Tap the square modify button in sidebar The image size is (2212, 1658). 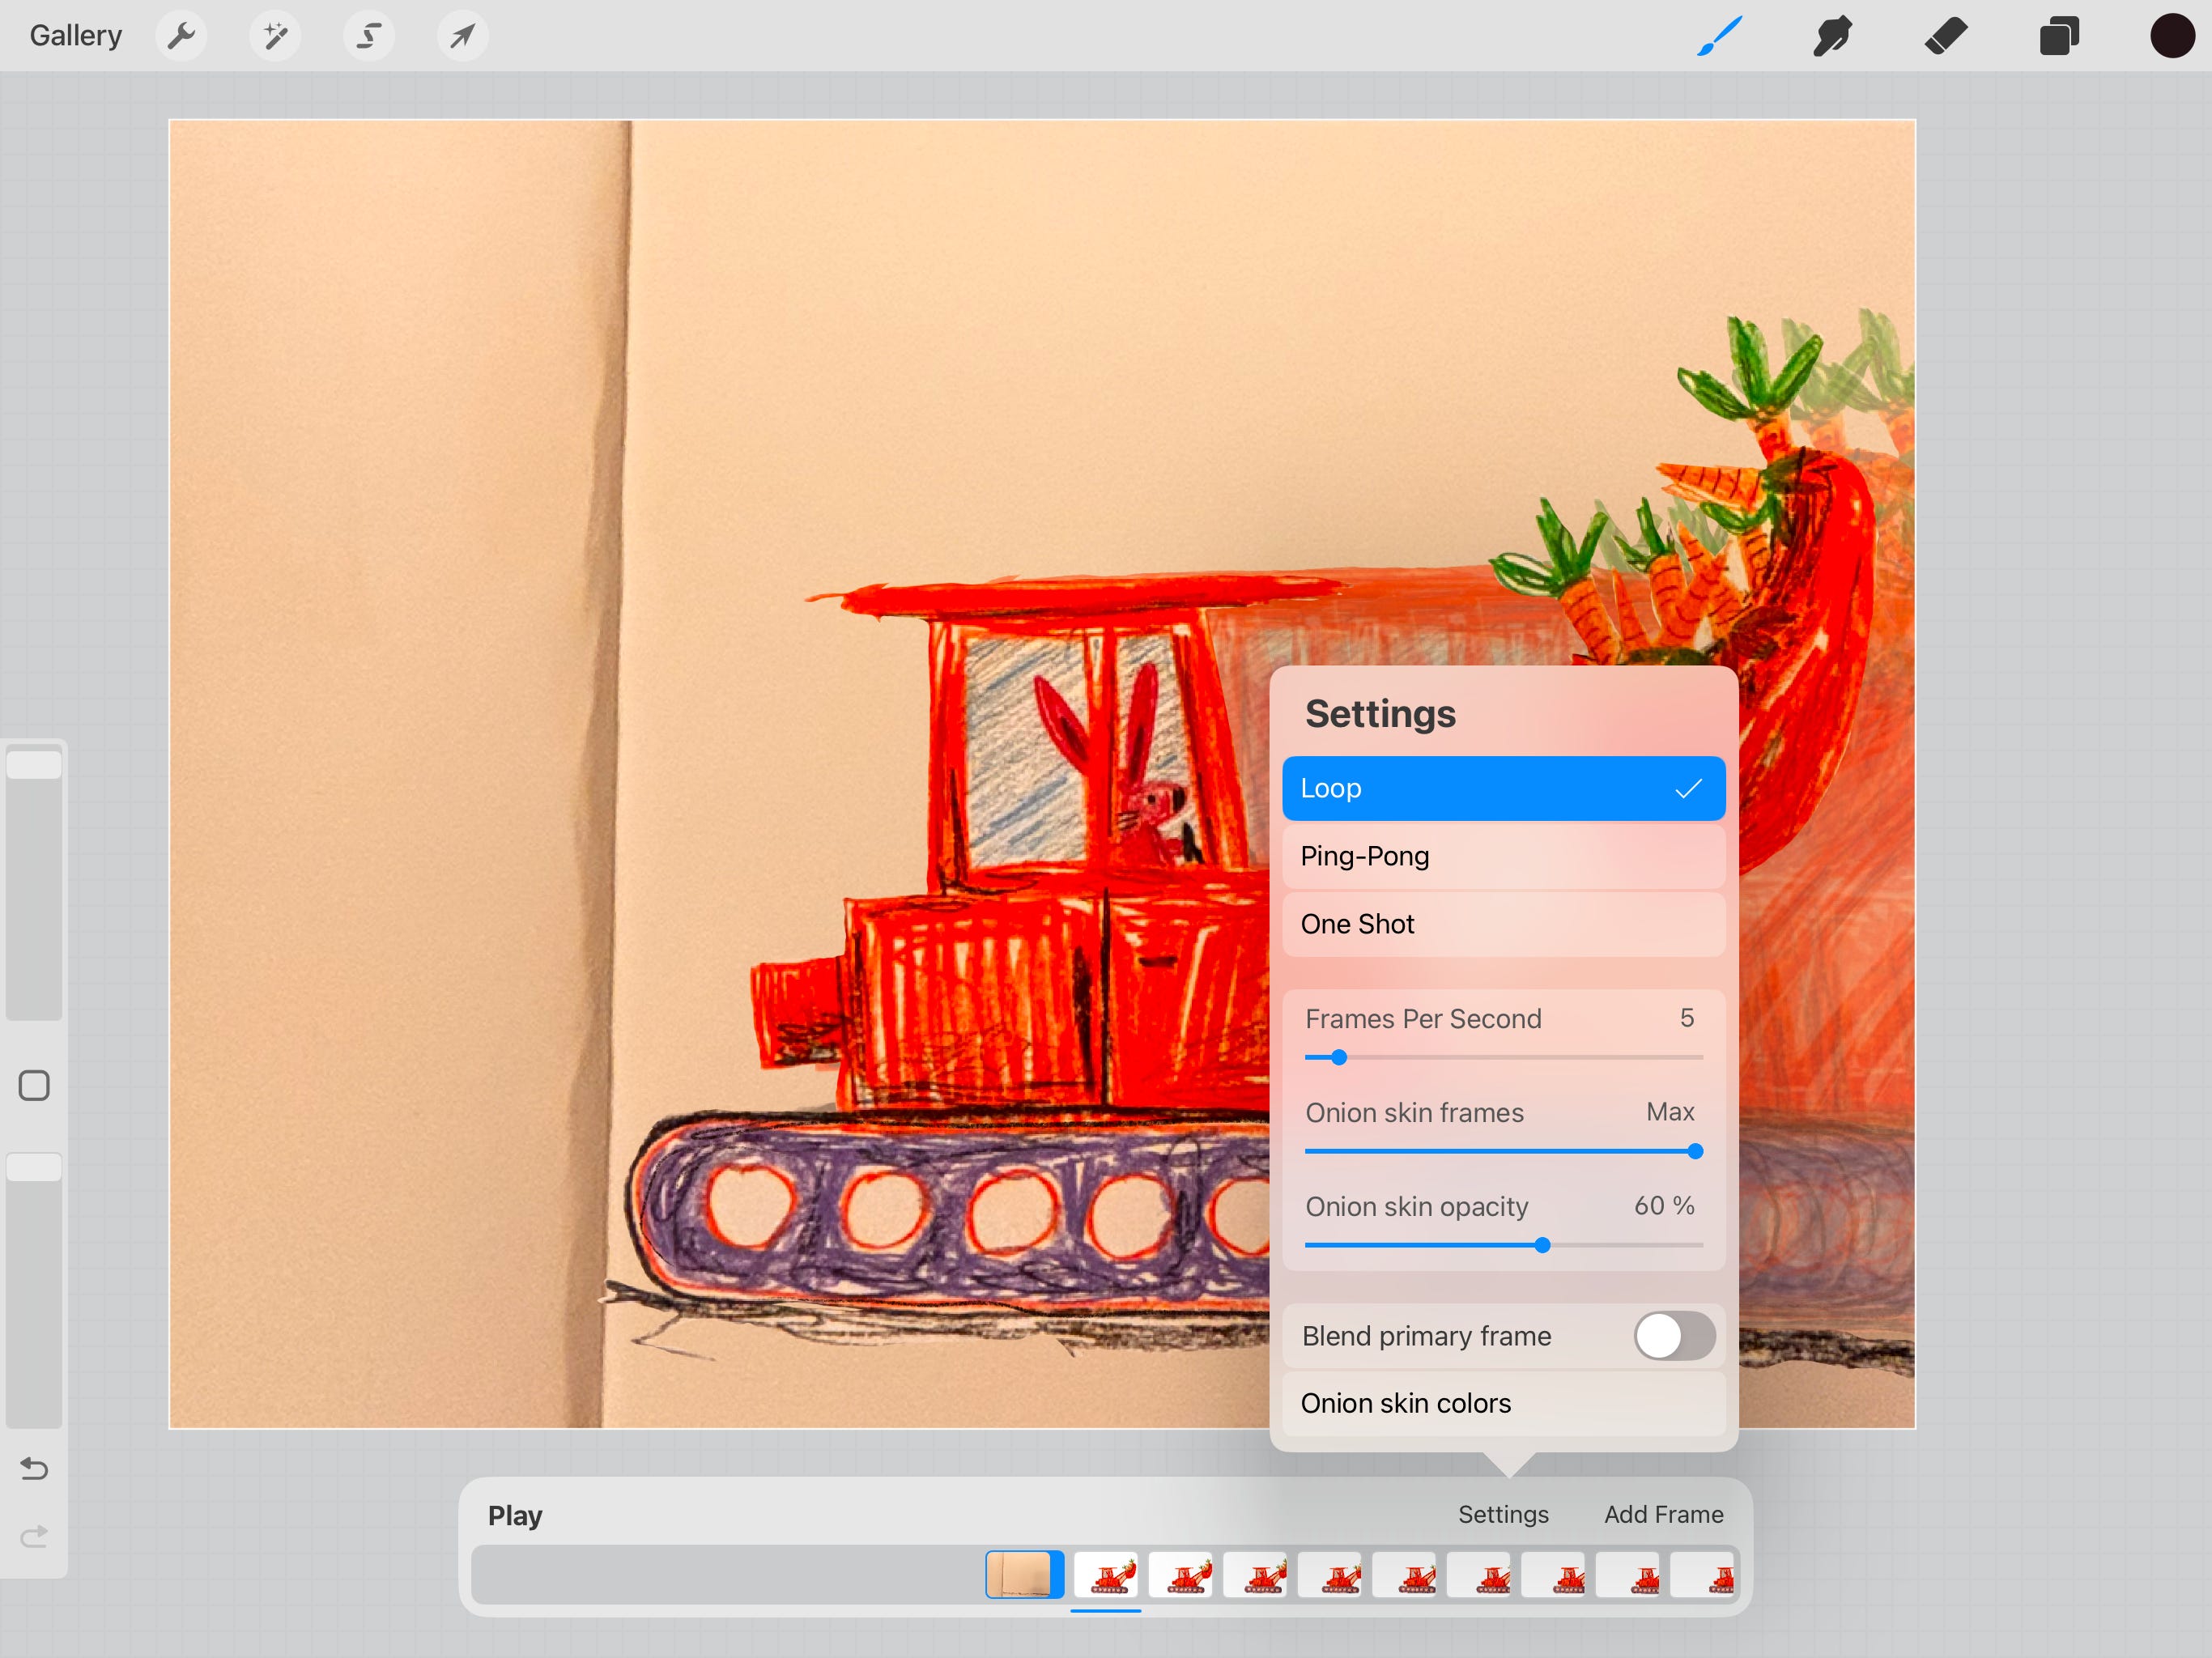34,1085
